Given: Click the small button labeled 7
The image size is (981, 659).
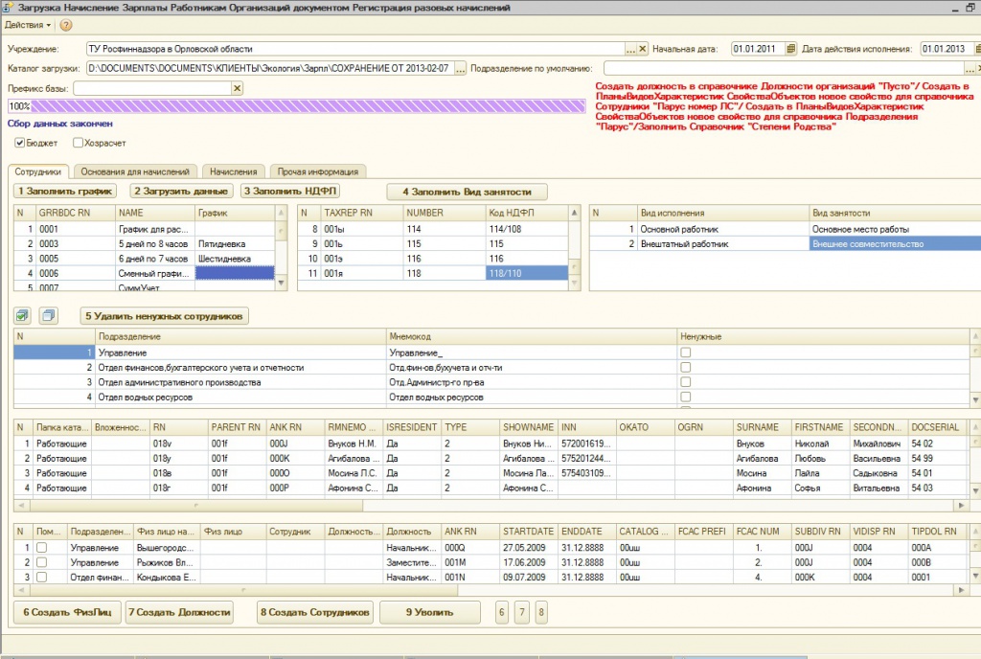Looking at the screenshot, I should 522,612.
